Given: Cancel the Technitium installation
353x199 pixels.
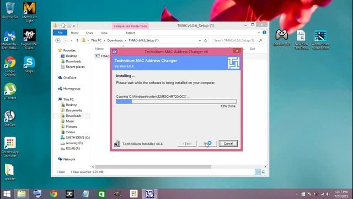Looking at the screenshot, I should 228,144.
